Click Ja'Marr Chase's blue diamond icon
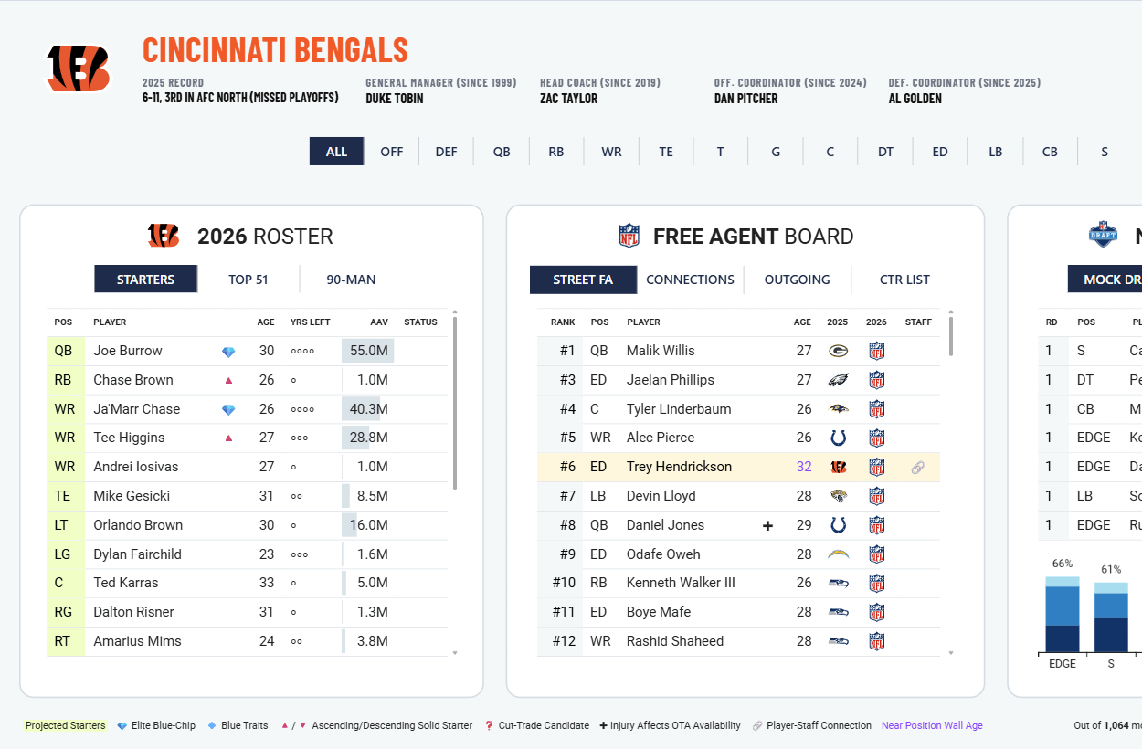Screen dimensions: 1142x749 [x=228, y=410]
